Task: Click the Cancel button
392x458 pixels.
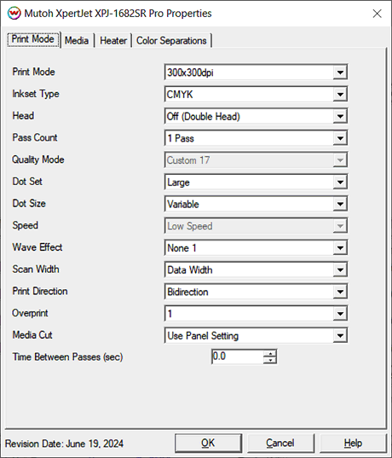Action: point(280,444)
